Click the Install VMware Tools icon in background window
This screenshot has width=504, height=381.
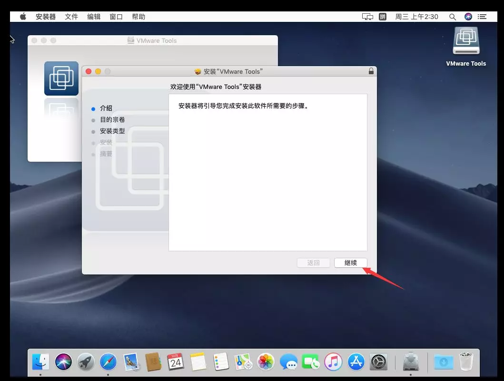61,78
